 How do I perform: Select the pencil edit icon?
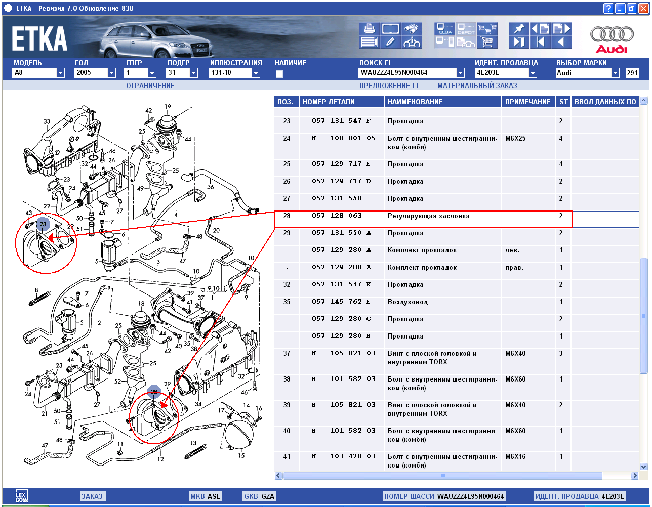(390, 43)
